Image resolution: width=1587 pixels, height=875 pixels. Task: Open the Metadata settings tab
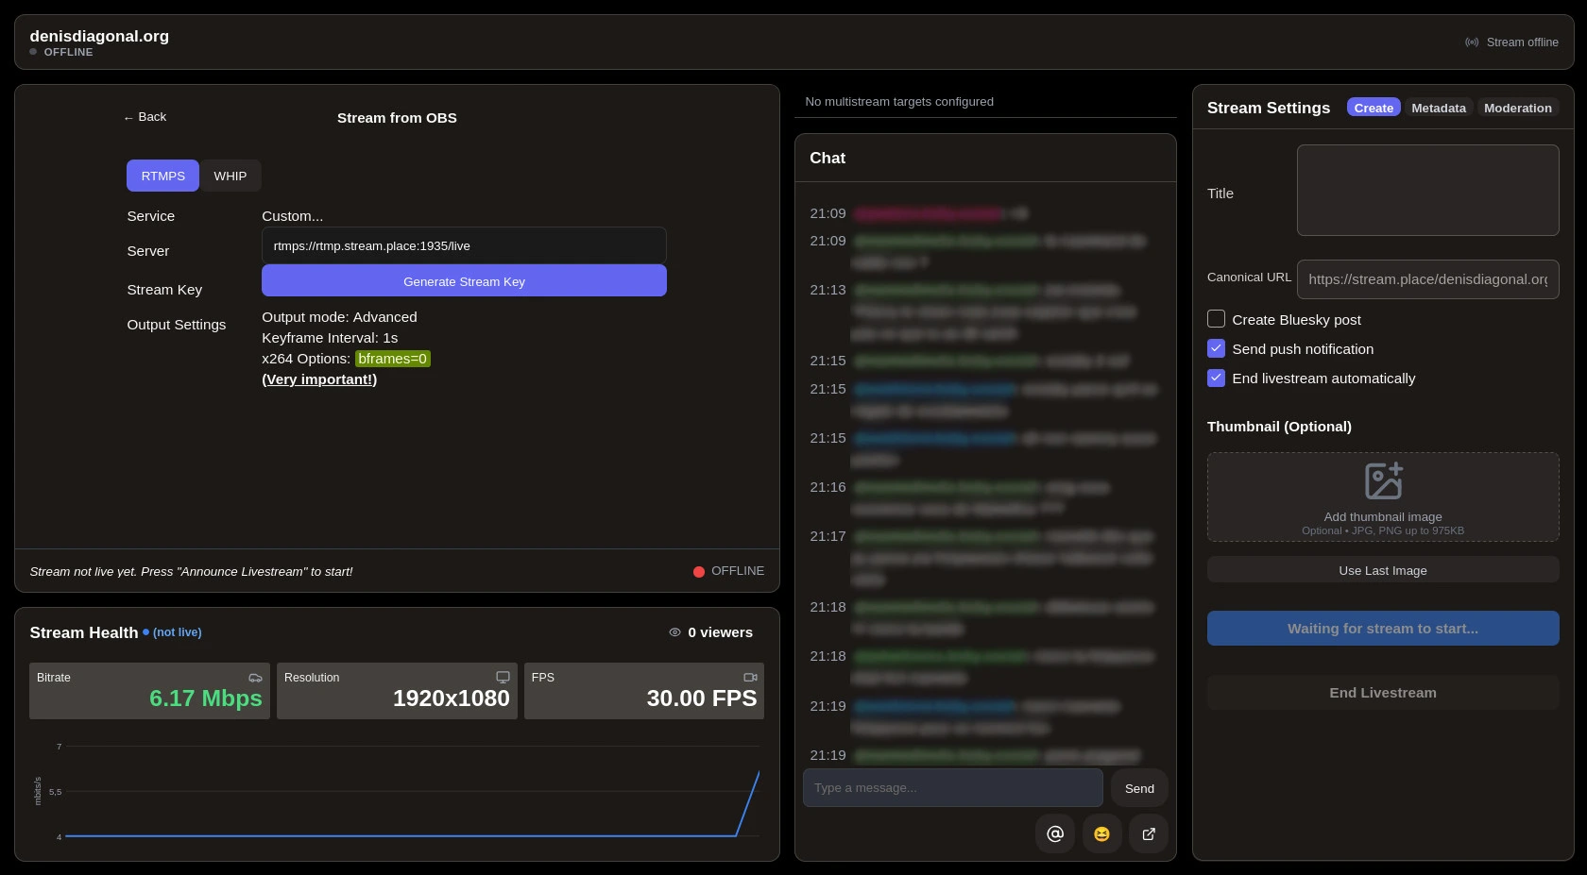click(x=1438, y=108)
